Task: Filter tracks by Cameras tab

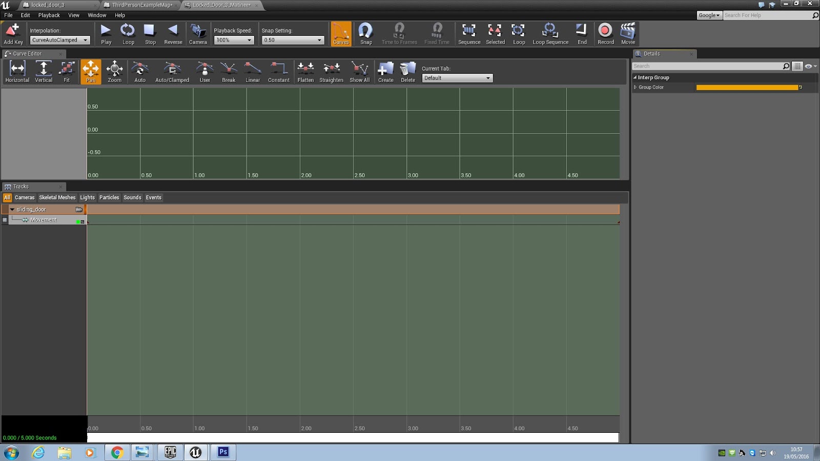Action: [25, 198]
